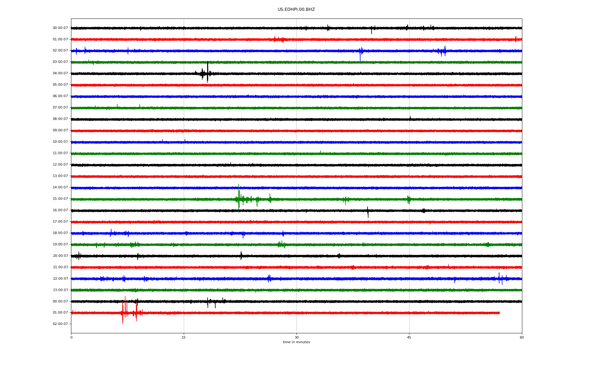Click the 04:00:07 trace label

[x=60, y=73]
